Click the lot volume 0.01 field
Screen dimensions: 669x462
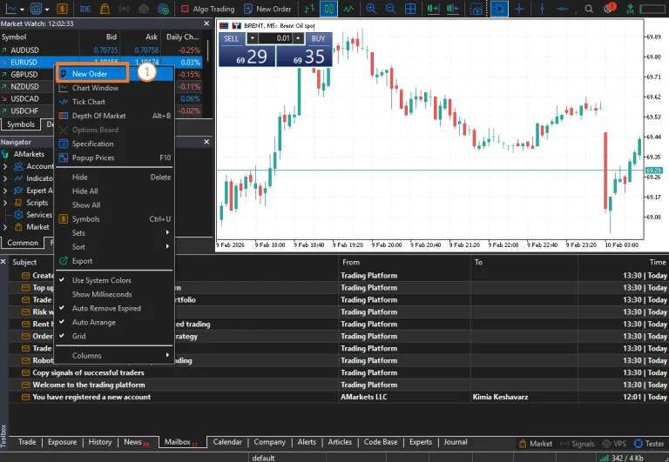click(275, 38)
